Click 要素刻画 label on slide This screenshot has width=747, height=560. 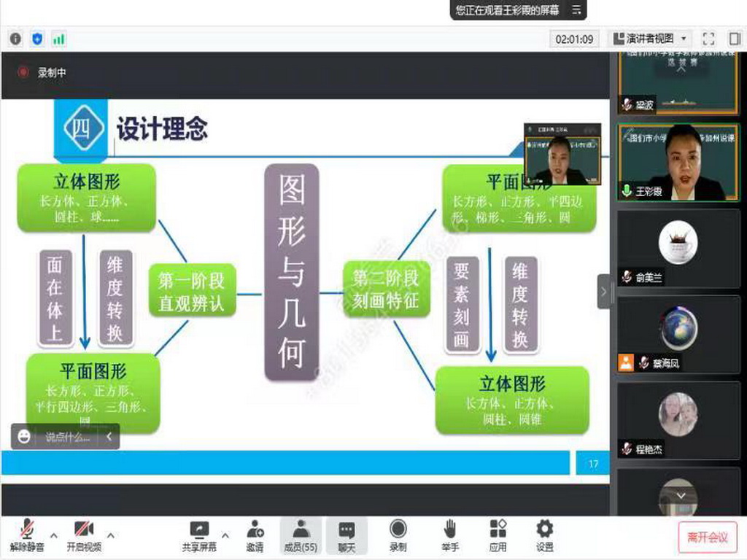[x=462, y=305]
